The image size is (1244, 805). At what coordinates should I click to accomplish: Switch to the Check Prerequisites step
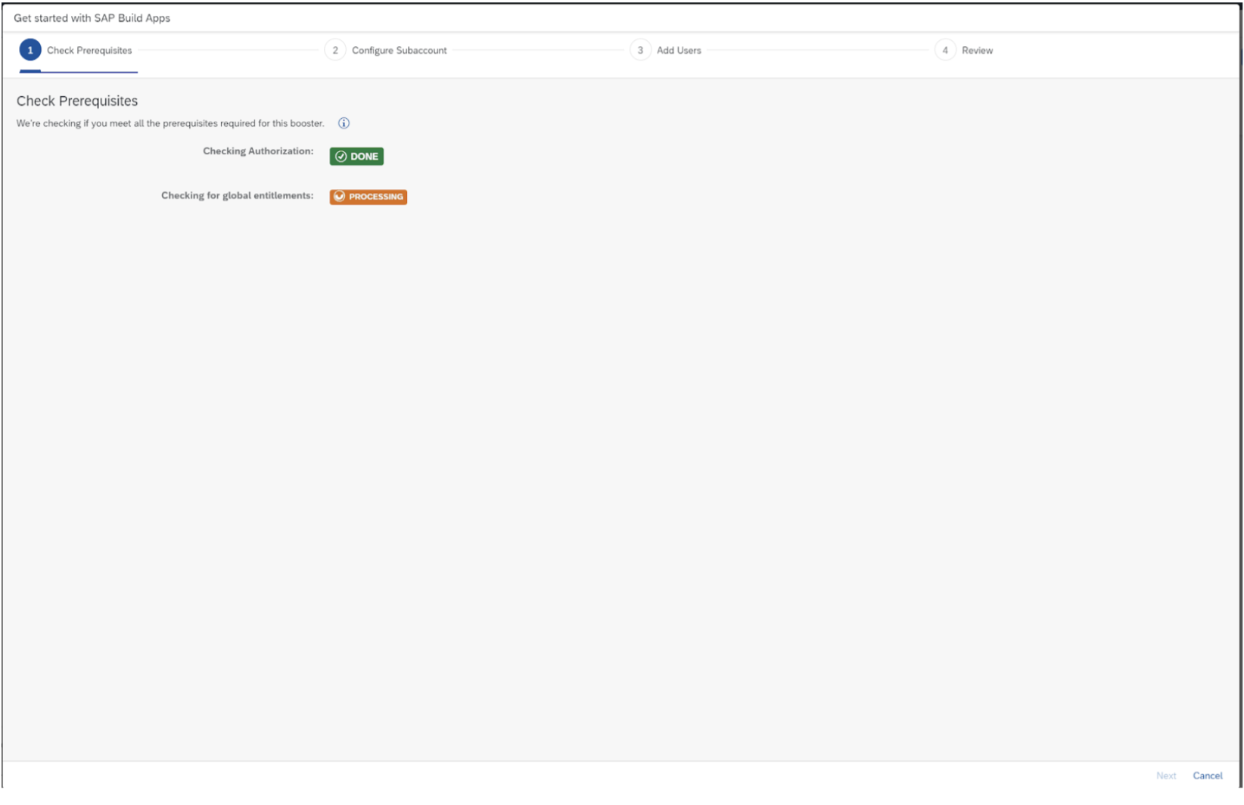89,51
